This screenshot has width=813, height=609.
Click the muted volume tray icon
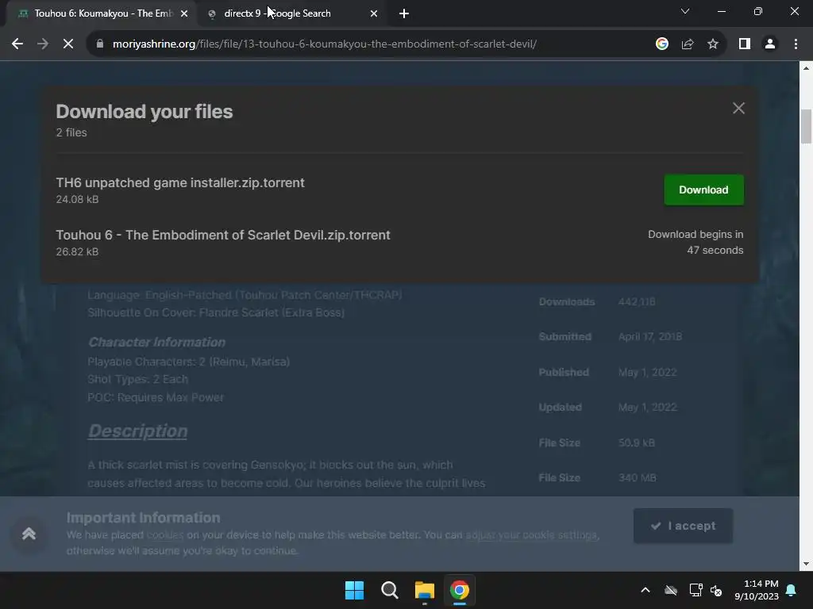click(x=716, y=590)
